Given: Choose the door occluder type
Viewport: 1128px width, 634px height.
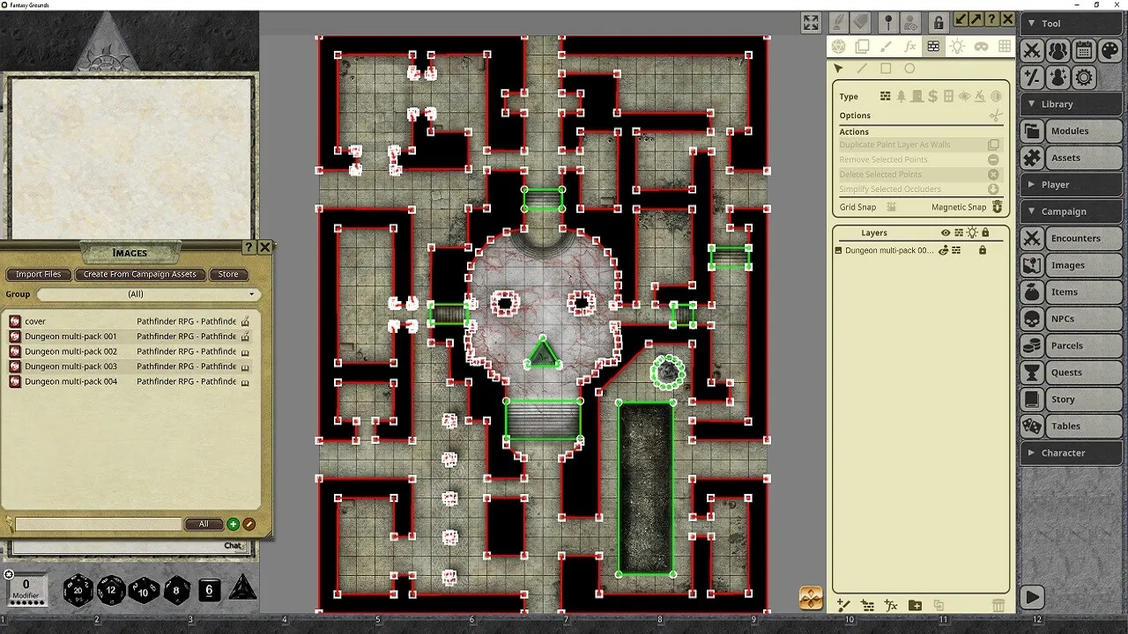Looking at the screenshot, I should 917,97.
